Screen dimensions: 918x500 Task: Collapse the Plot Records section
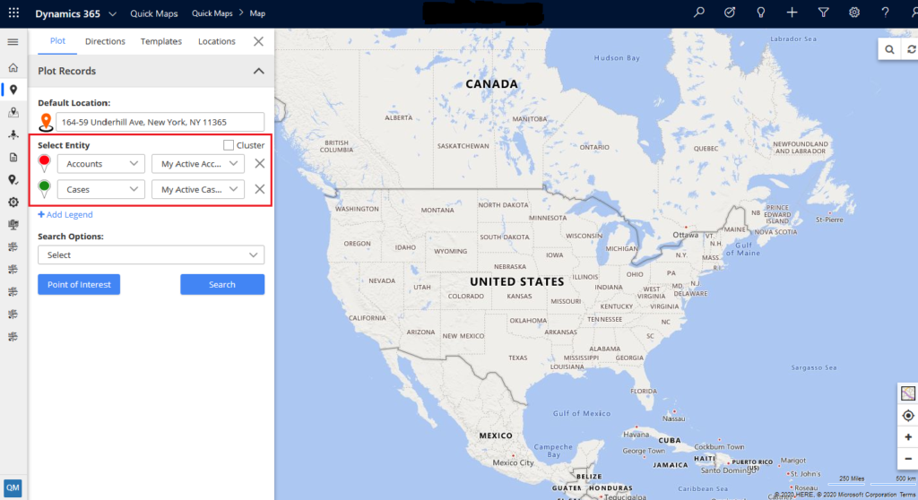(x=258, y=71)
